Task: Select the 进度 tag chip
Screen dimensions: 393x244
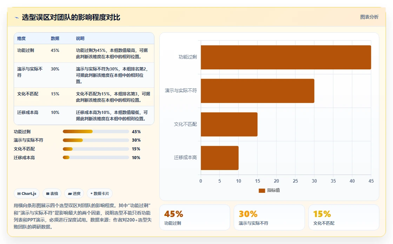Action: click(74, 194)
